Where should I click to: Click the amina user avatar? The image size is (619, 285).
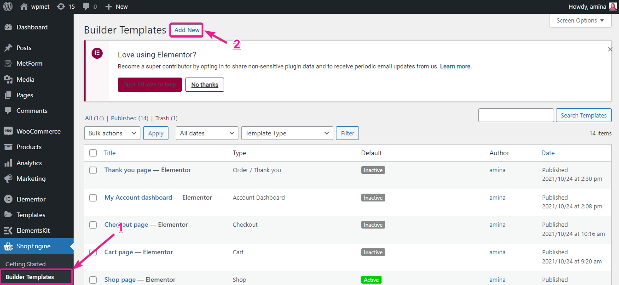(613, 6)
